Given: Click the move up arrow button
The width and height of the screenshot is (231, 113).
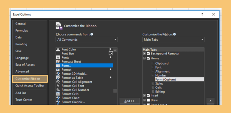Looking at the screenshot, I should coord(210,101).
